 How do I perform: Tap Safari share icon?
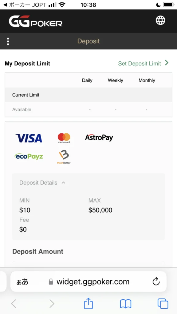88,304
